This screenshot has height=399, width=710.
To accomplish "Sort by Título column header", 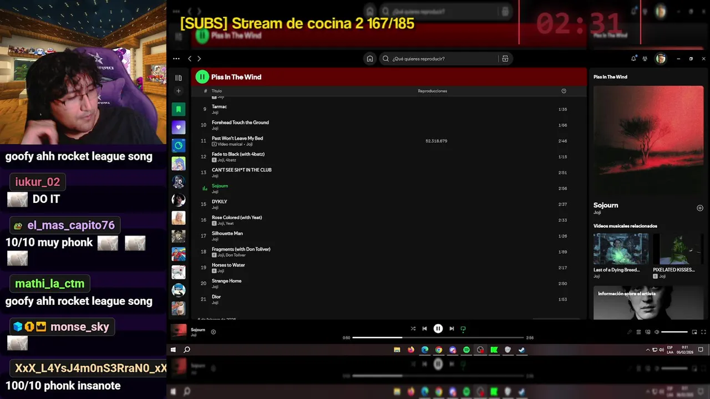I will tap(217, 91).
